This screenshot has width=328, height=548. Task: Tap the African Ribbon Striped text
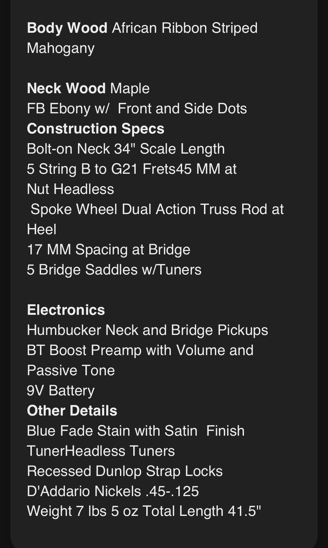point(185,28)
